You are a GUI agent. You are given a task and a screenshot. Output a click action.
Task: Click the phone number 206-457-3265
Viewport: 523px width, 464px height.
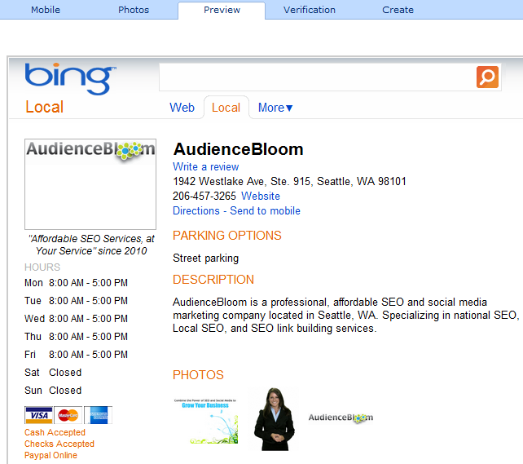click(204, 196)
